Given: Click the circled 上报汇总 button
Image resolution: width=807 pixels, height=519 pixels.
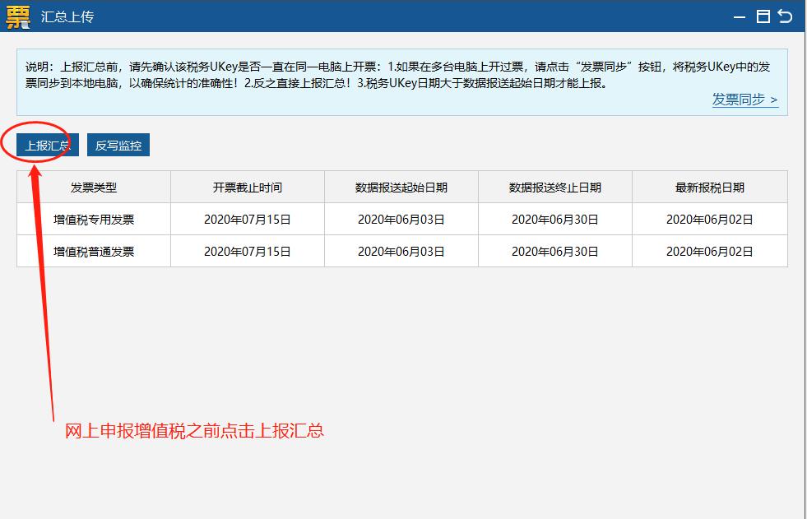Looking at the screenshot, I should (x=45, y=144).
